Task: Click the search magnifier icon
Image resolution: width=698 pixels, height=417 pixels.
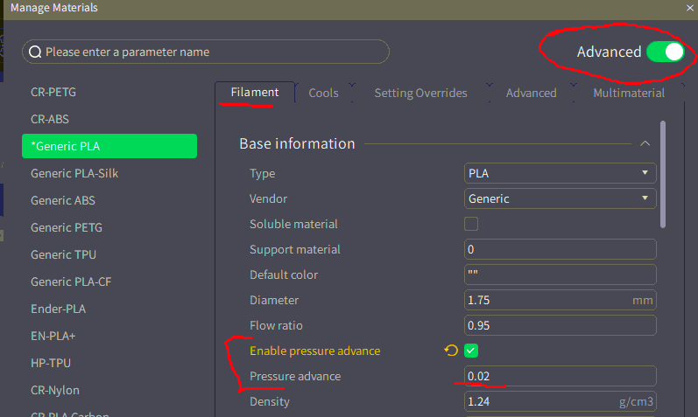Action: [35, 52]
